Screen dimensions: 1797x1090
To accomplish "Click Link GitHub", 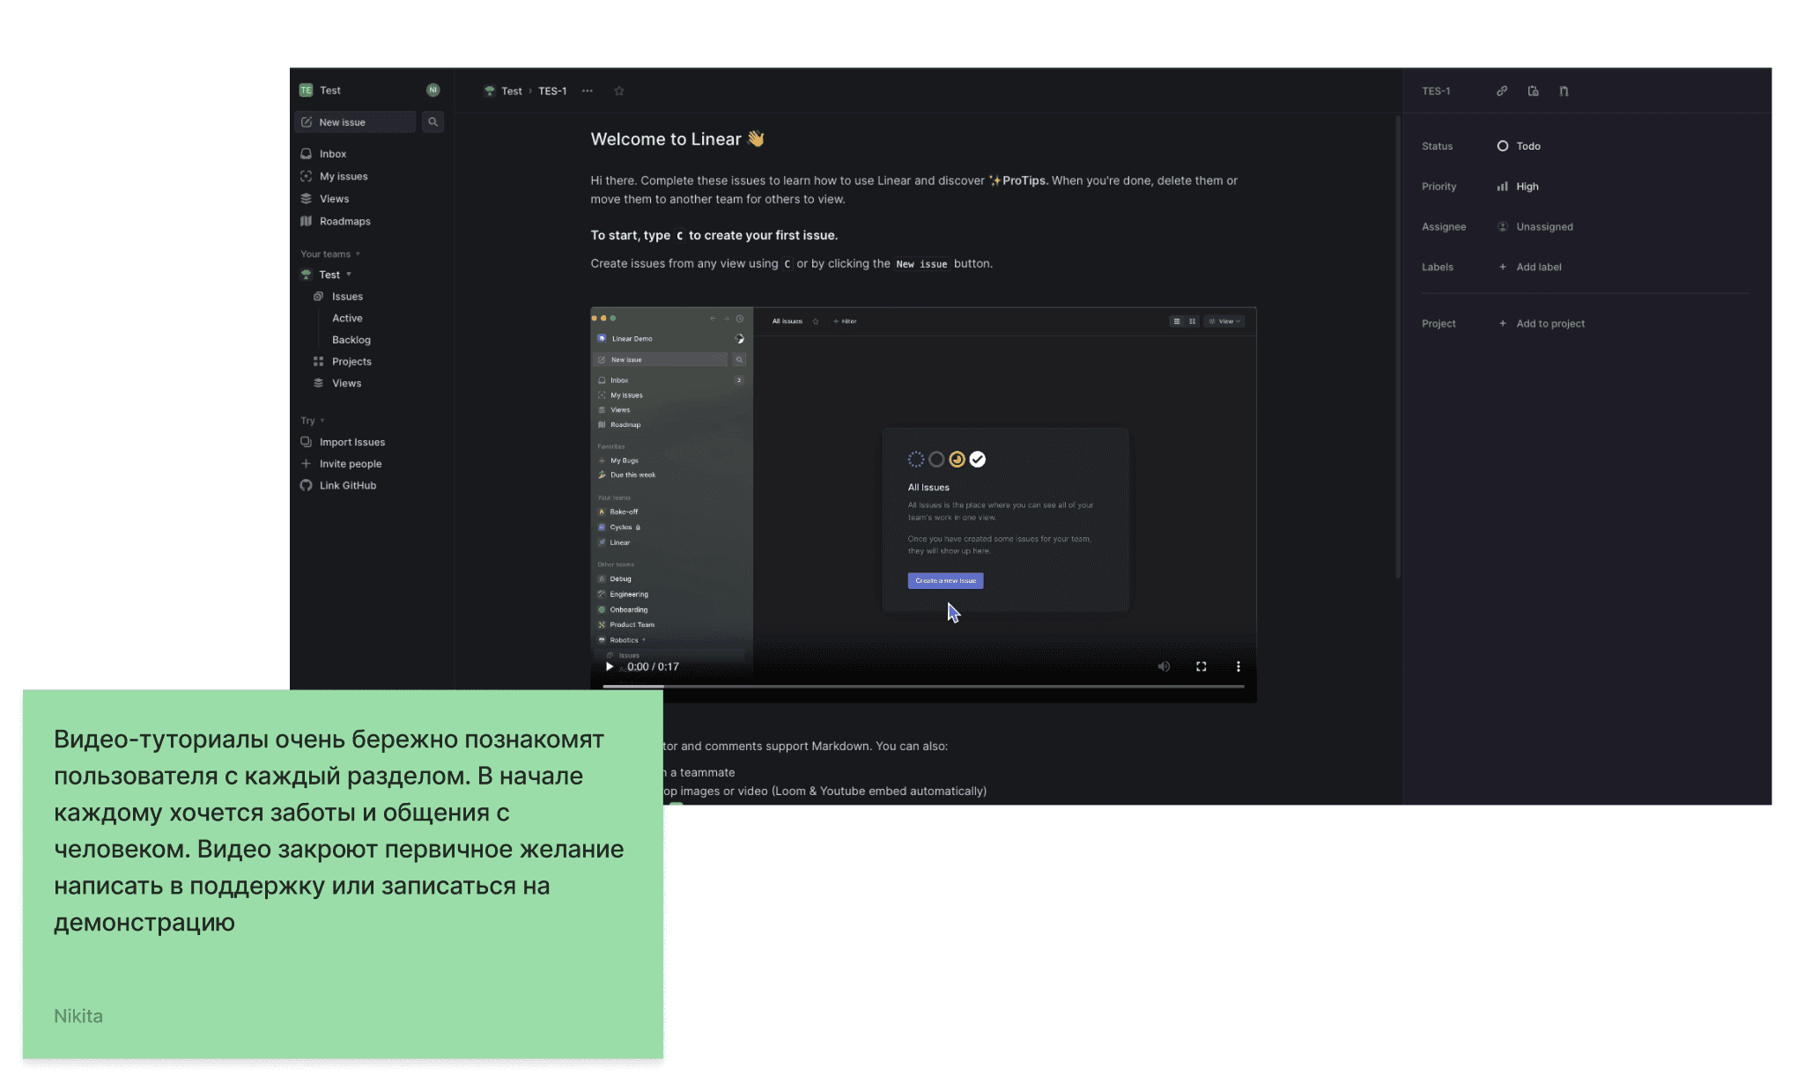I will [x=348, y=486].
